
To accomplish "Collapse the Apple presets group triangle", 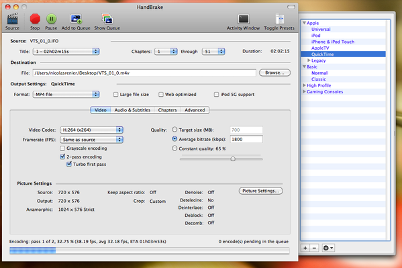I will [304, 23].
